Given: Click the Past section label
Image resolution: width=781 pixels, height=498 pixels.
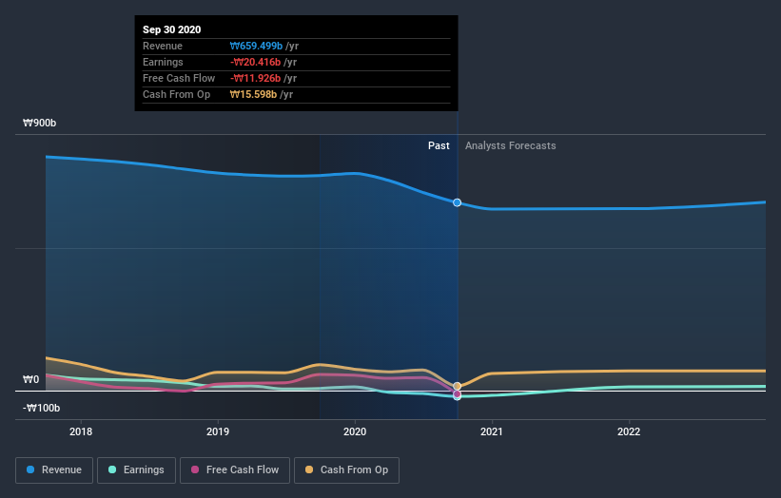Looking at the screenshot, I should [x=439, y=145].
